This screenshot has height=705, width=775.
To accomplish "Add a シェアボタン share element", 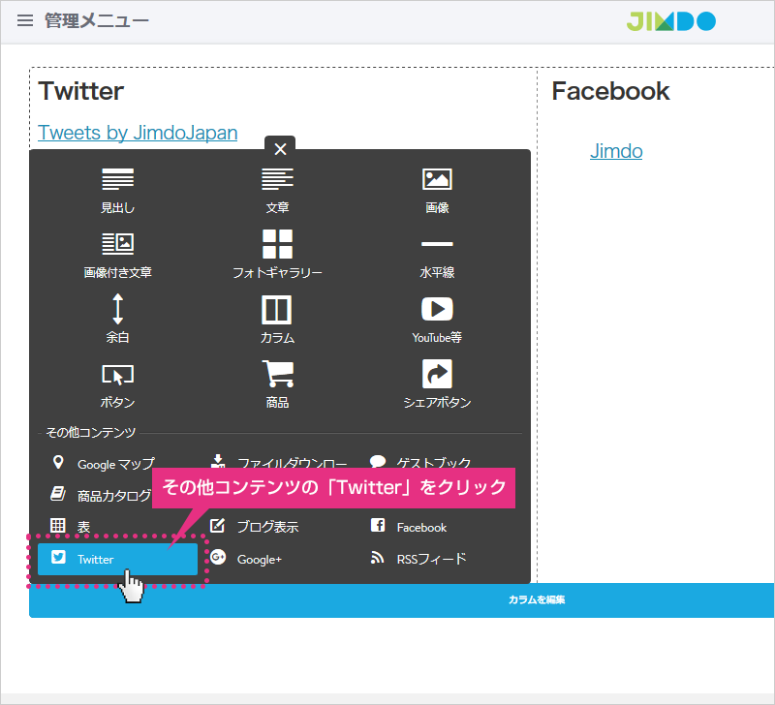I will [x=437, y=384].
